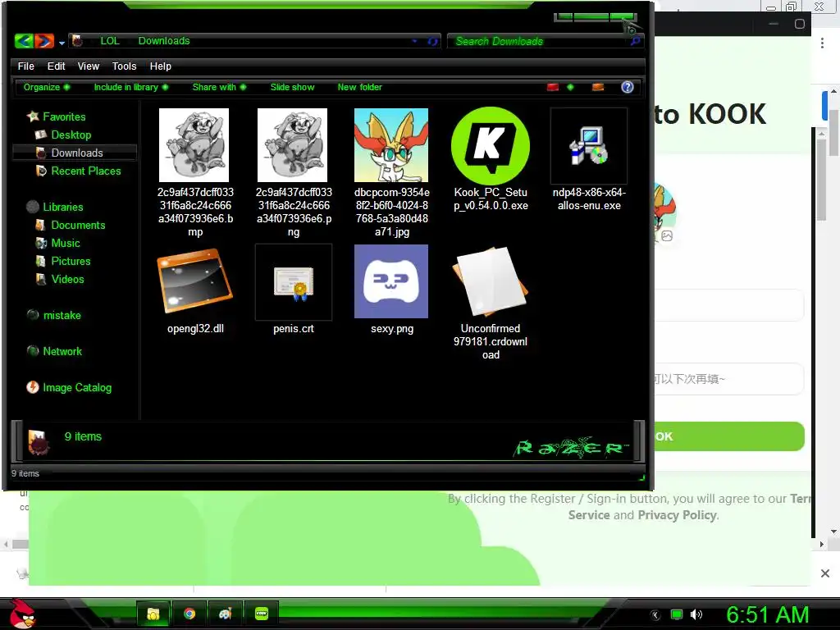Image resolution: width=840 pixels, height=630 pixels.
Task: Select the mistake computer entry
Action: pyautogui.click(x=62, y=316)
